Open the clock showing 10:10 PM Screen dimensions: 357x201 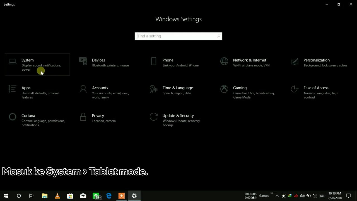[x=335, y=196]
